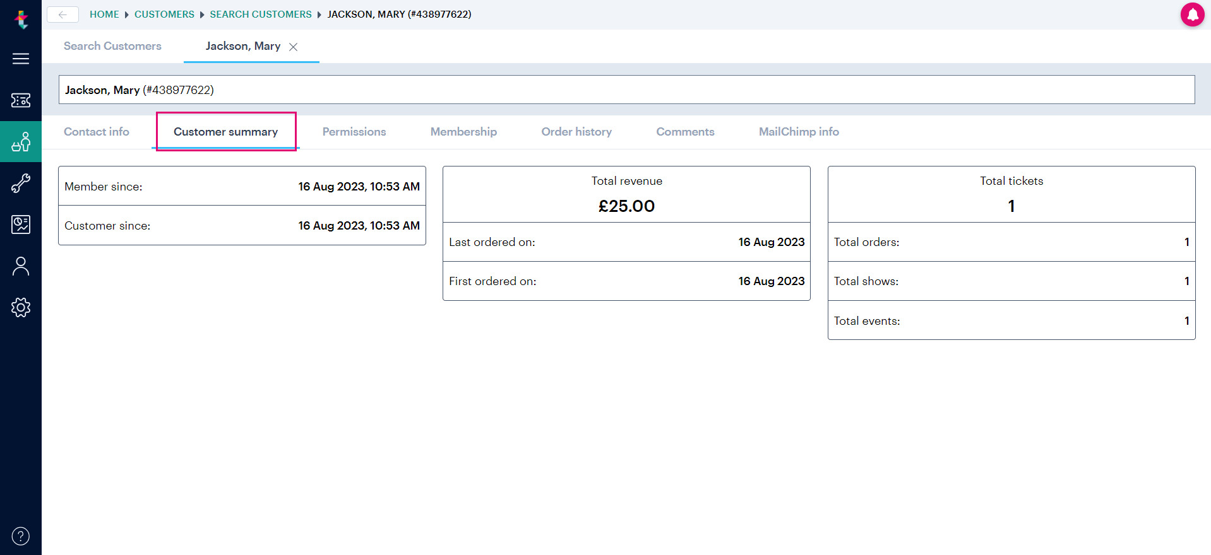1211x555 pixels.
Task: Open the help question mark icon
Action: (x=21, y=536)
